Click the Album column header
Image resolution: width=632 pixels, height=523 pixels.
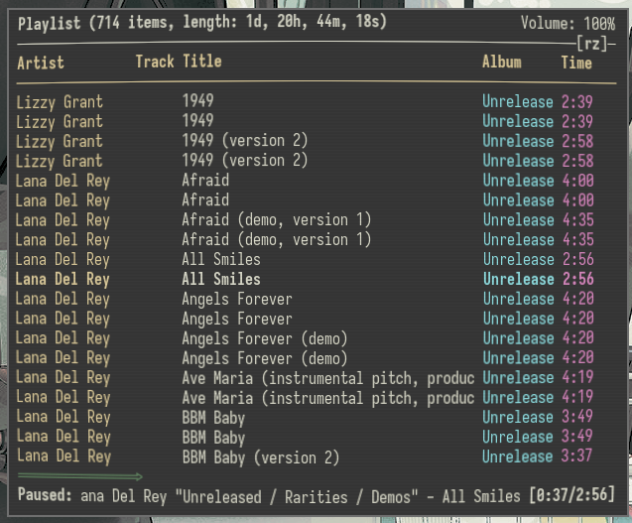pyautogui.click(x=502, y=63)
